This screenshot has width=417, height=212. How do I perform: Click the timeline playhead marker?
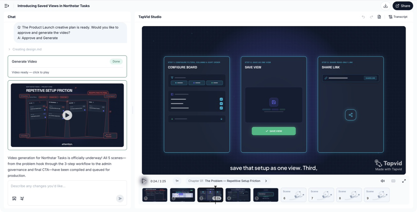pyautogui.click(x=215, y=187)
